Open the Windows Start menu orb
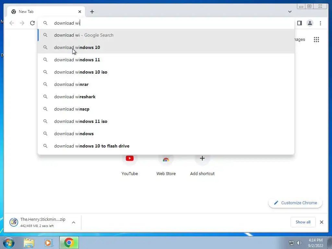Image resolution: width=332 pixels, height=249 pixels. click(9, 243)
